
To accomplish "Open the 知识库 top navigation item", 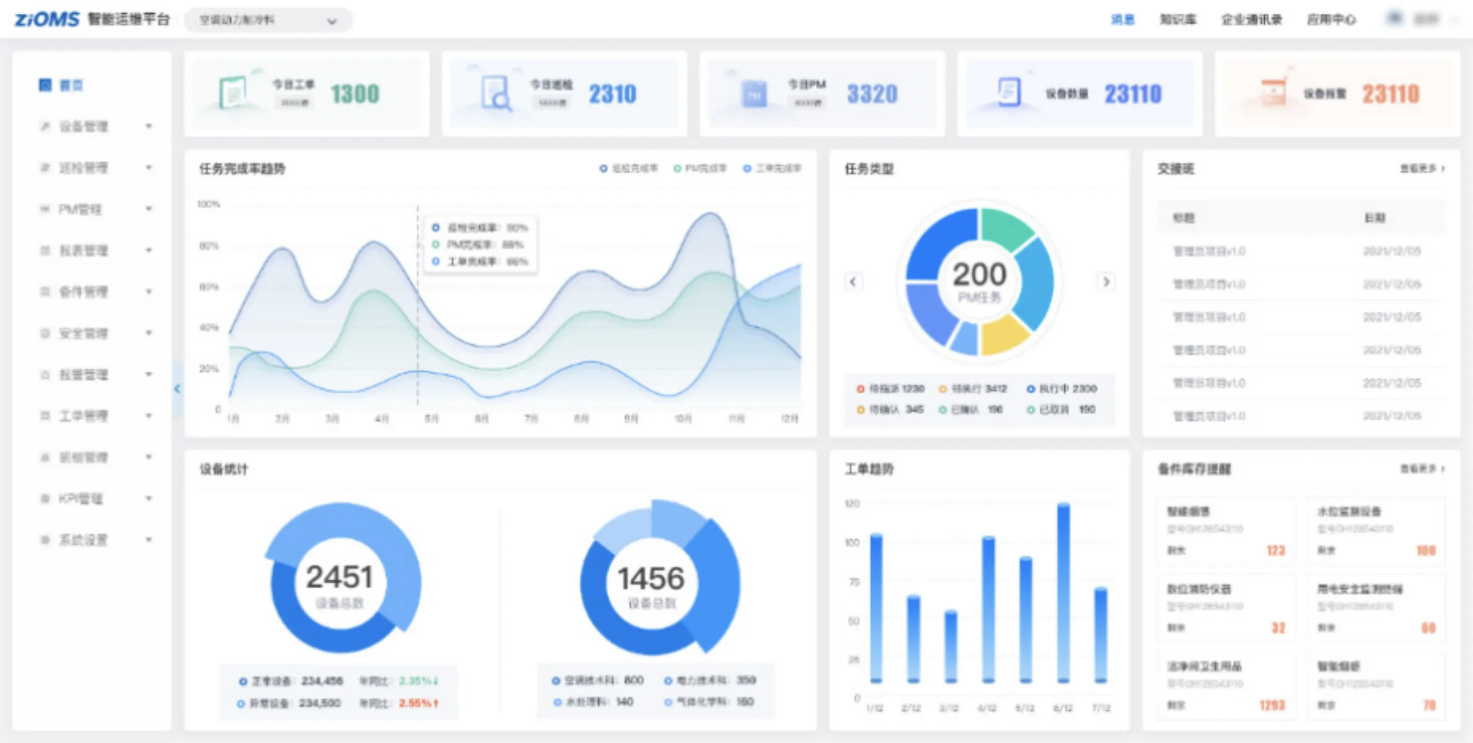I will [x=1178, y=20].
